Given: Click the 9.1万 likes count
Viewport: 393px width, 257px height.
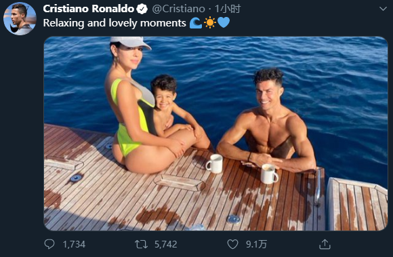Looking at the screenshot, I should tap(256, 244).
